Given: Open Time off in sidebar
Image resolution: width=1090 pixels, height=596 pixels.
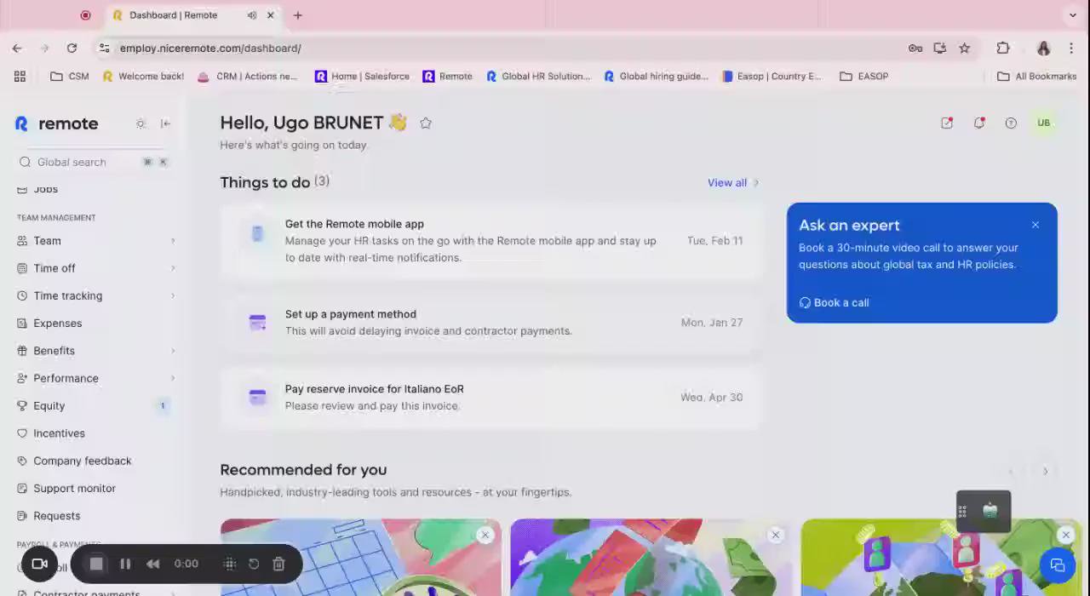Looking at the screenshot, I should pyautogui.click(x=54, y=268).
